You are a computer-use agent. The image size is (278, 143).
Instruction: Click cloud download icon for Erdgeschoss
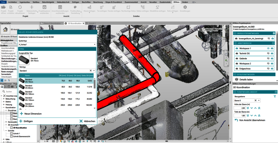coord(272,69)
